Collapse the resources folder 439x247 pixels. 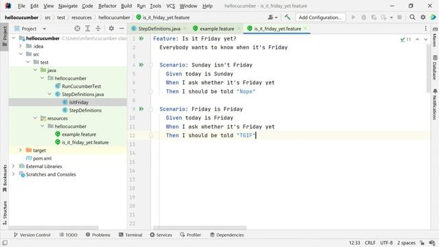point(35,118)
